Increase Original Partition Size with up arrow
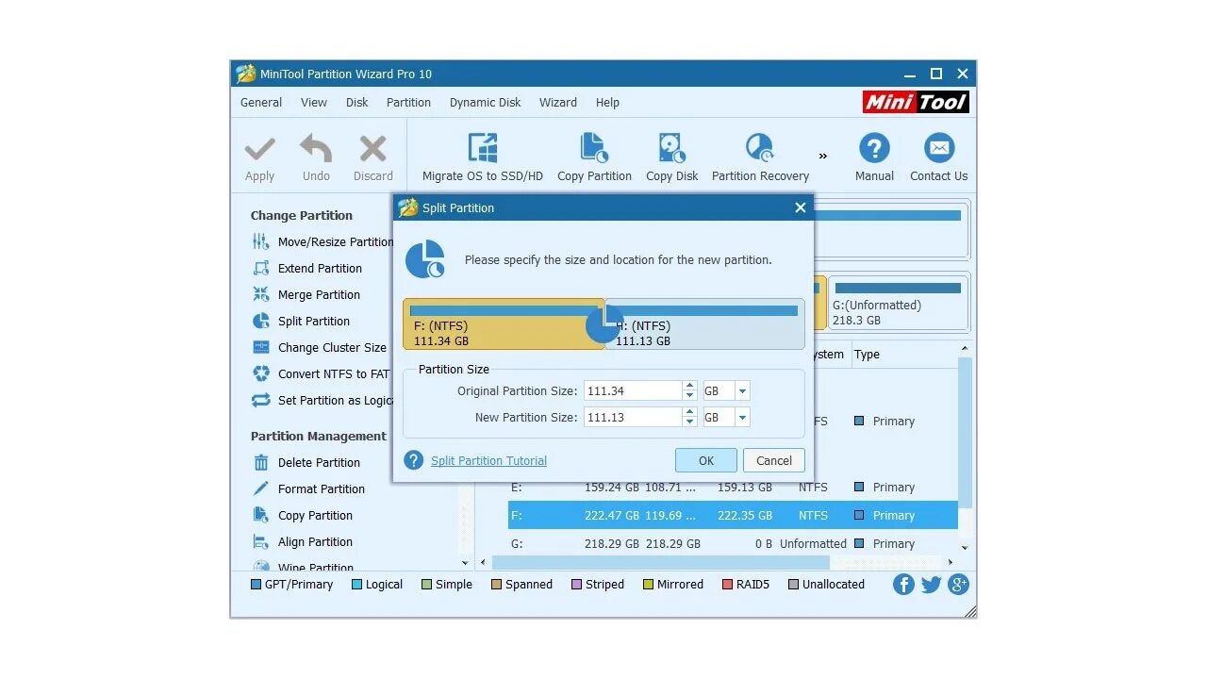Viewport: 1207px width, 679px height. click(x=690, y=386)
